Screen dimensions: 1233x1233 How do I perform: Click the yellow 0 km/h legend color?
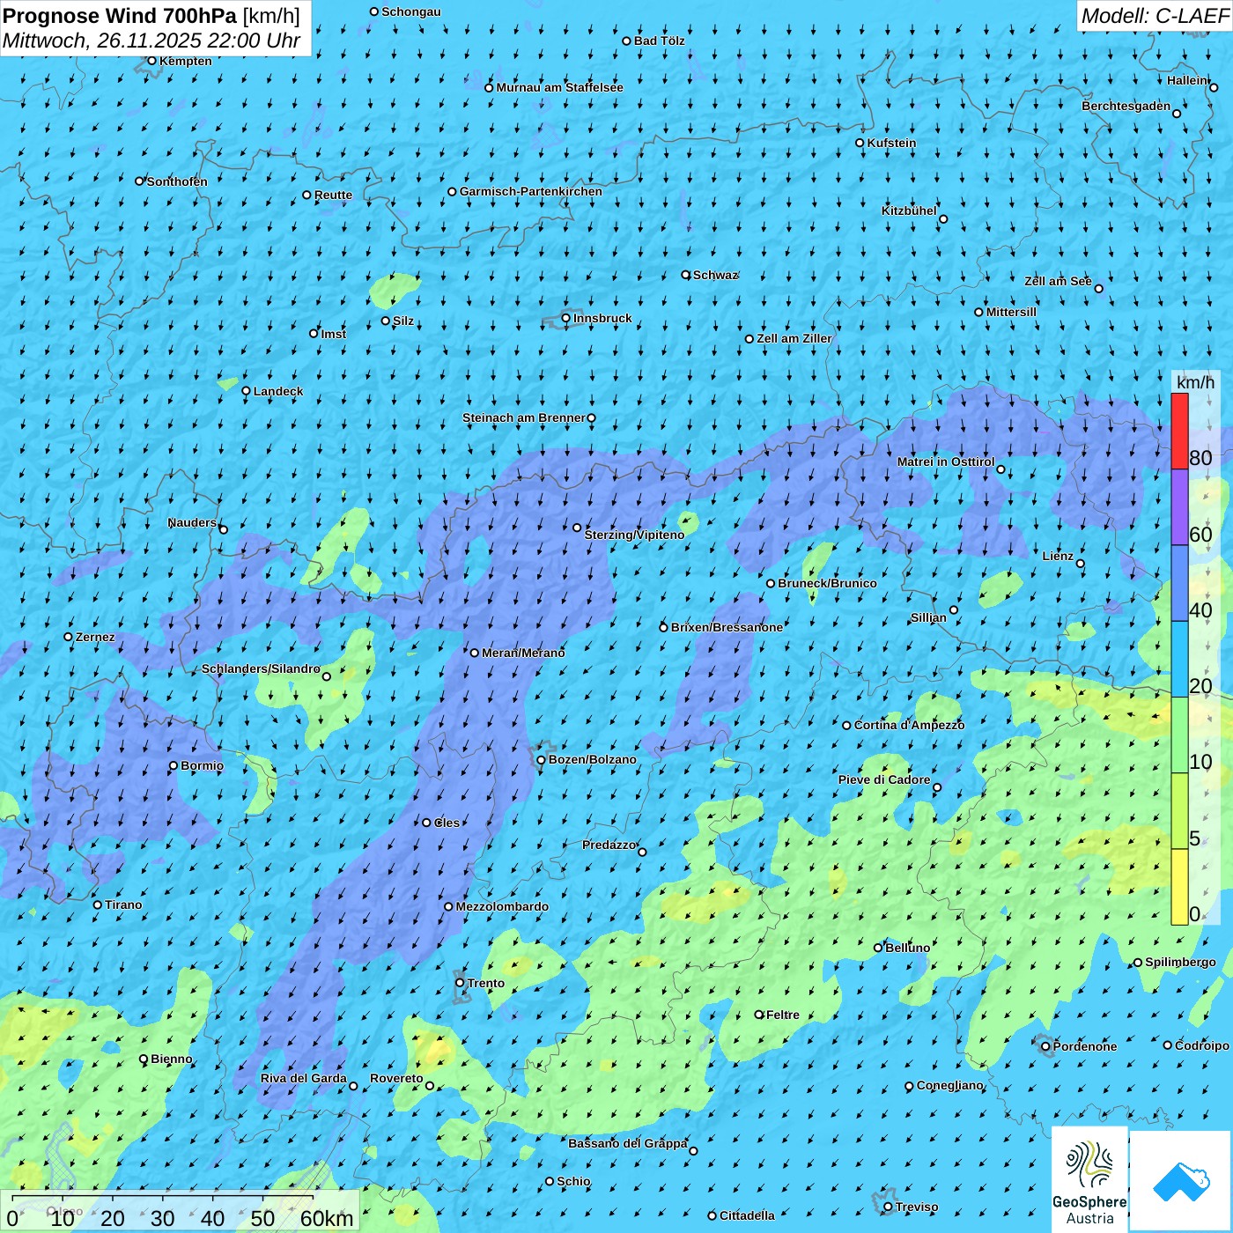point(1179,887)
